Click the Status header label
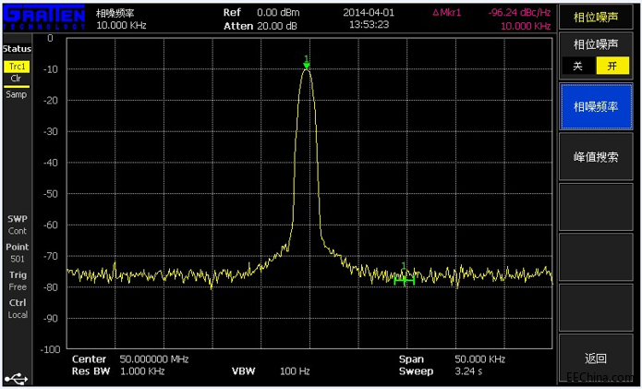642x389 pixels. (x=17, y=49)
